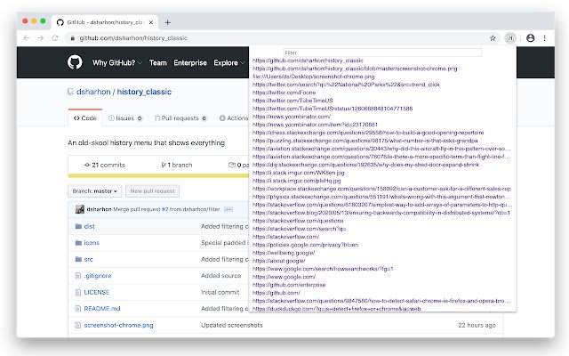Open the Explore dropdown menu
Screen dimensions: 569x356
pos(229,63)
